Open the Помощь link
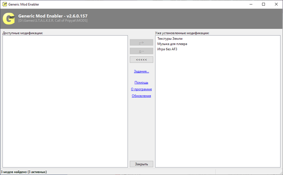 click(141, 82)
